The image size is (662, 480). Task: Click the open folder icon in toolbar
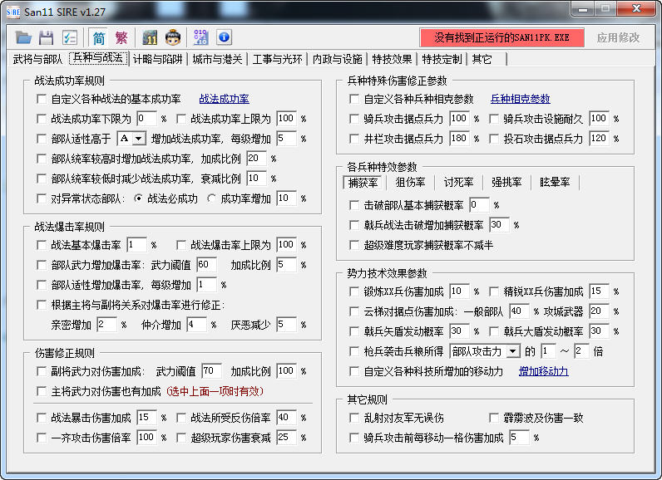(x=23, y=38)
